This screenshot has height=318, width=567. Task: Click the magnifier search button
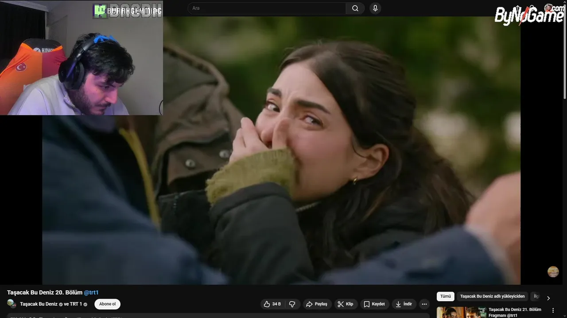tap(355, 8)
